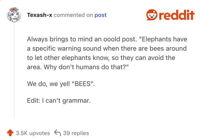The height and width of the screenshot is (139, 200).
Task: Open the blue "post" link
Action: [101, 15]
